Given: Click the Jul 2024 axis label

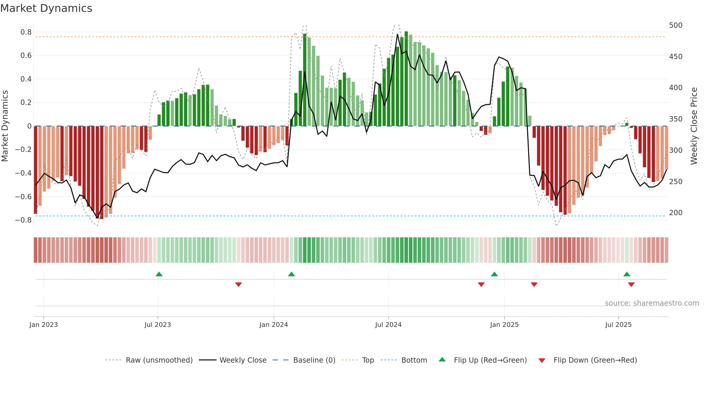Looking at the screenshot, I should pyautogui.click(x=388, y=325).
